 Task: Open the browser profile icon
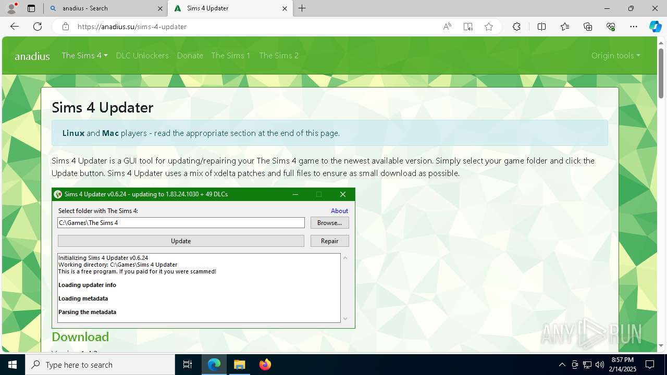[11, 8]
